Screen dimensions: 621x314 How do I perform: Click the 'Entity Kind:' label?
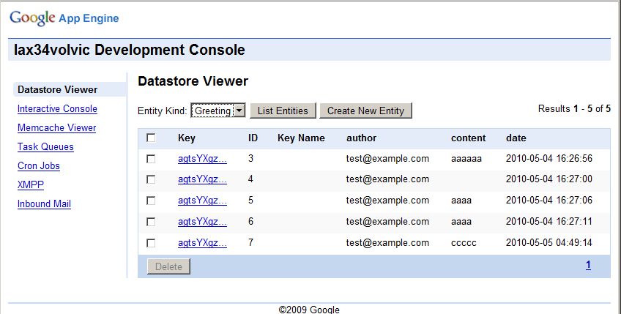click(163, 111)
